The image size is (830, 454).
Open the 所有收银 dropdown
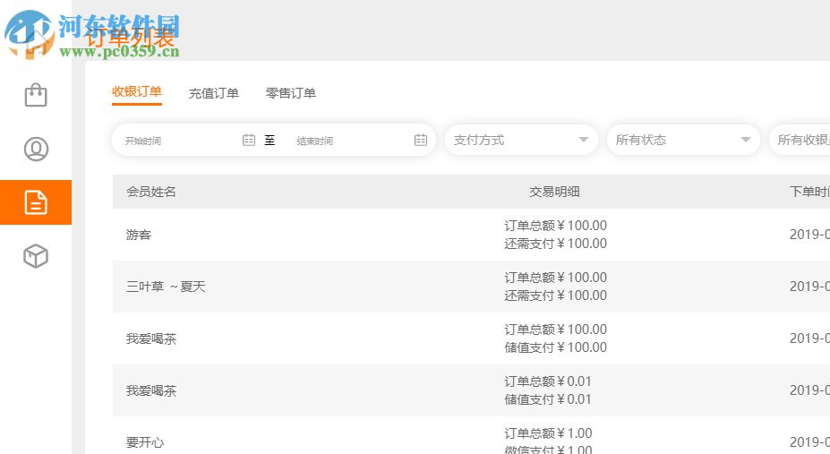click(802, 140)
